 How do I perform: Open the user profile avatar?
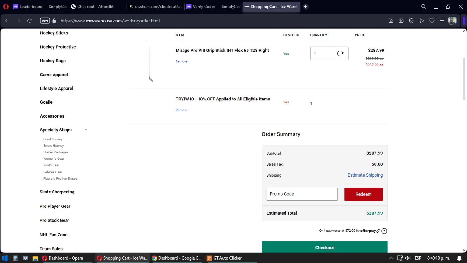tap(452, 21)
